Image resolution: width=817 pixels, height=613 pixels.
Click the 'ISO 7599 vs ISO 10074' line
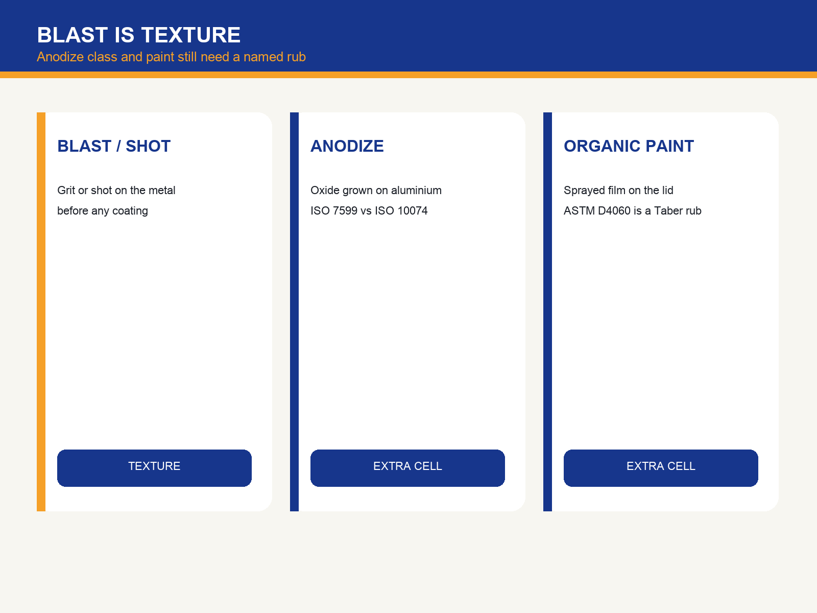369,211
